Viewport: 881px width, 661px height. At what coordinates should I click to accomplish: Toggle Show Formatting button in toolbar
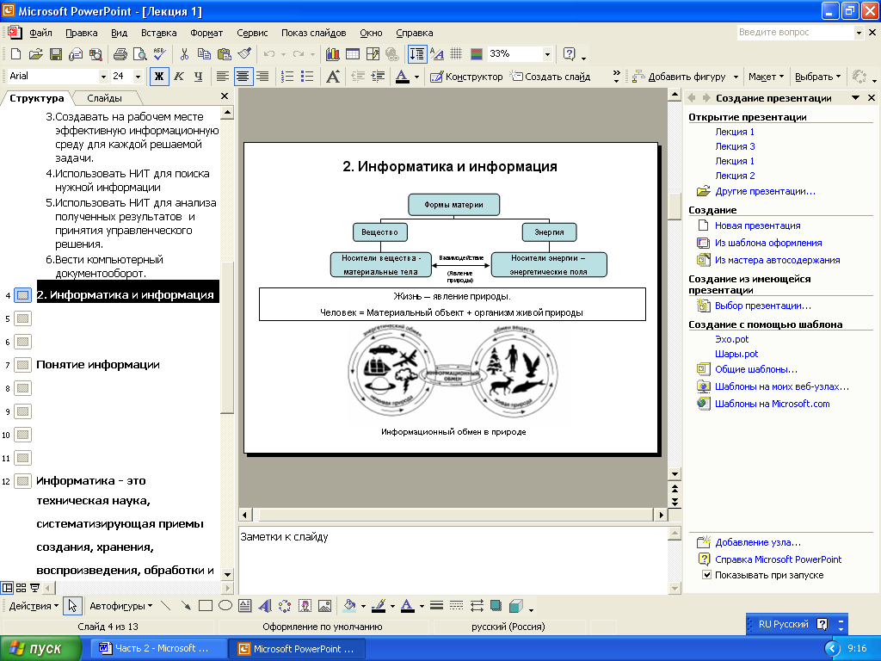436,54
